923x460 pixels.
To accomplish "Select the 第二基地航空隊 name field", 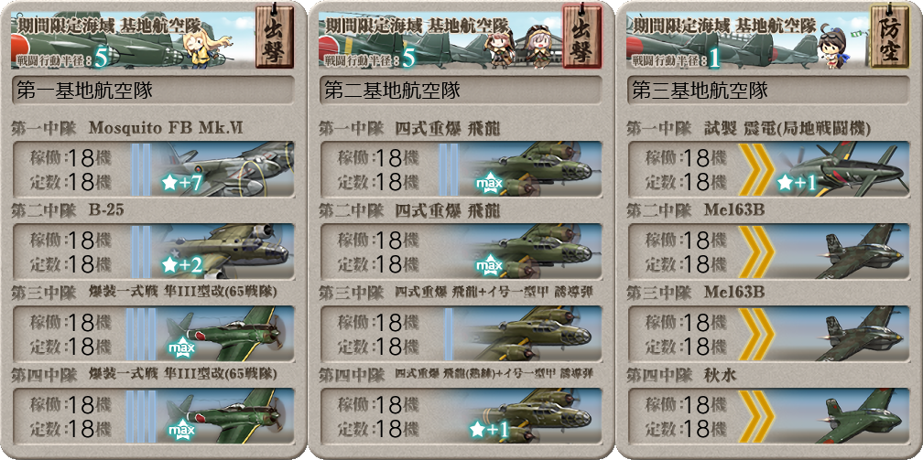I will point(461,91).
